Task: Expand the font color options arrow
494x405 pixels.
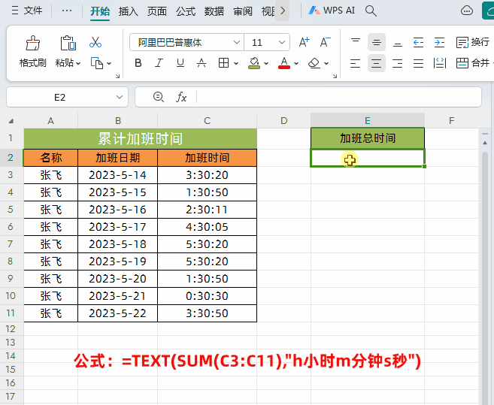Action: coord(296,63)
